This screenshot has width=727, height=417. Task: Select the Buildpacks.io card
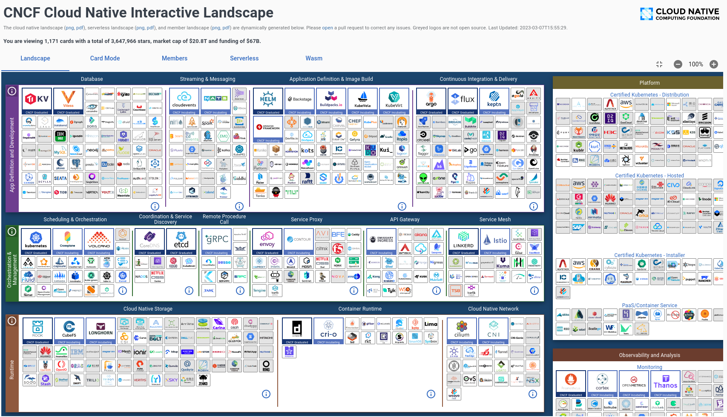tap(331, 101)
